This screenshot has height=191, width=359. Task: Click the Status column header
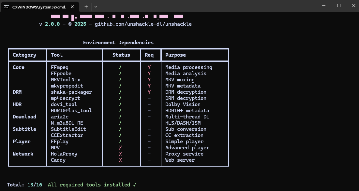click(121, 55)
